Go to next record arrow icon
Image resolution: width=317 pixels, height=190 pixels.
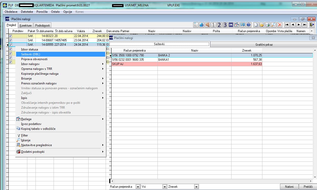pos(299,25)
